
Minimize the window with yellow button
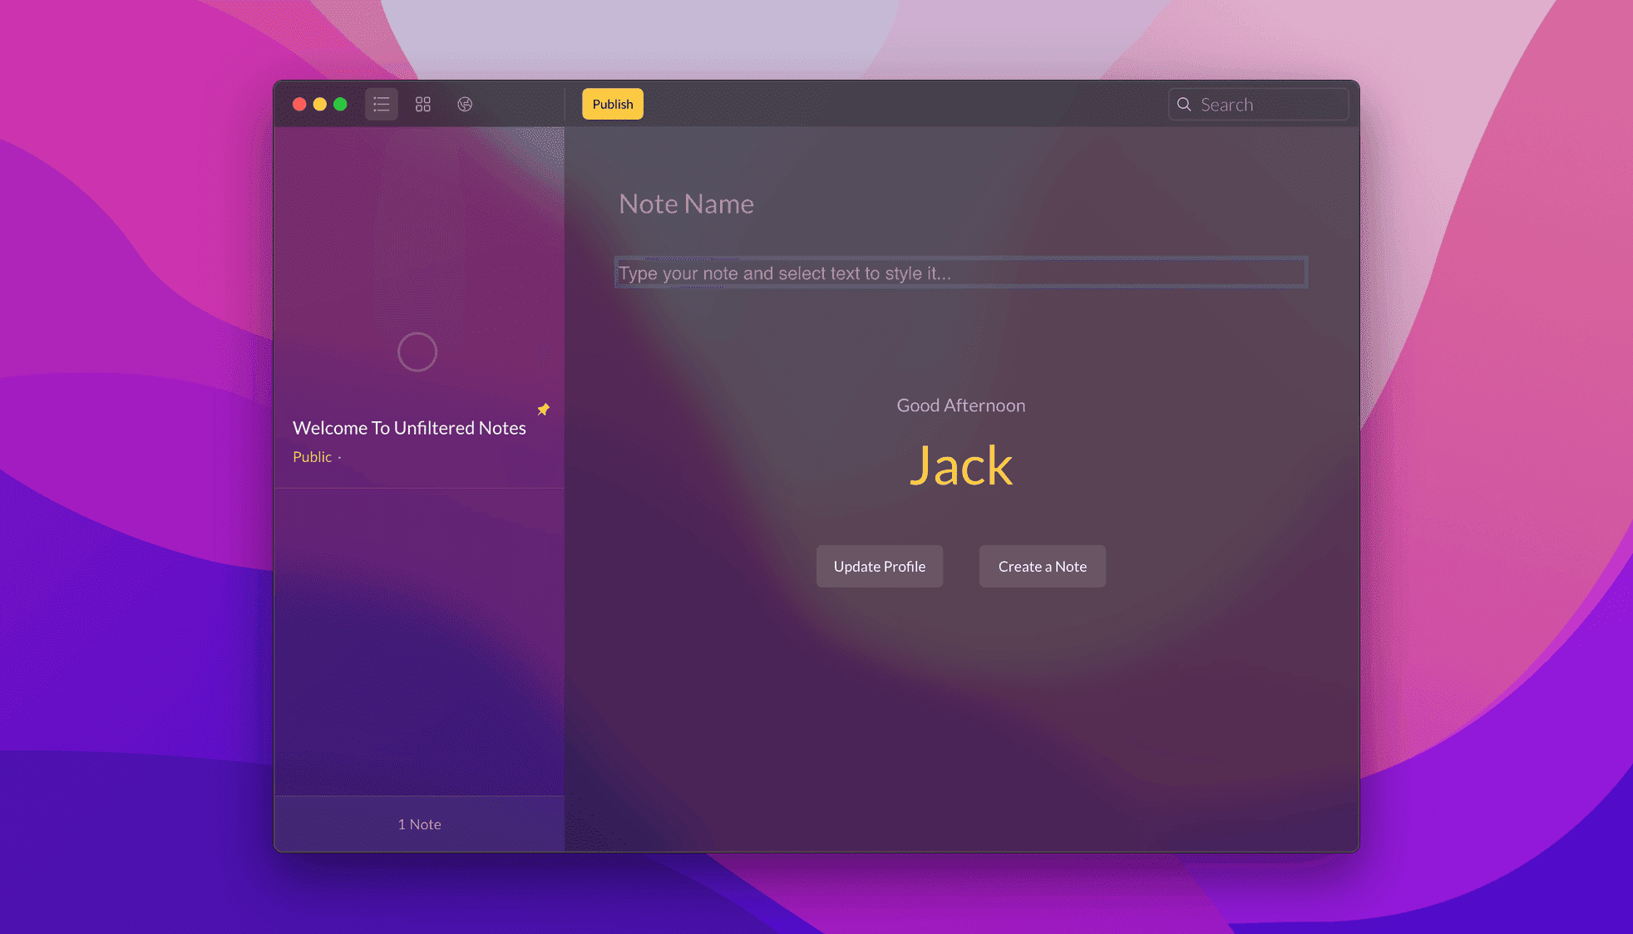[320, 104]
